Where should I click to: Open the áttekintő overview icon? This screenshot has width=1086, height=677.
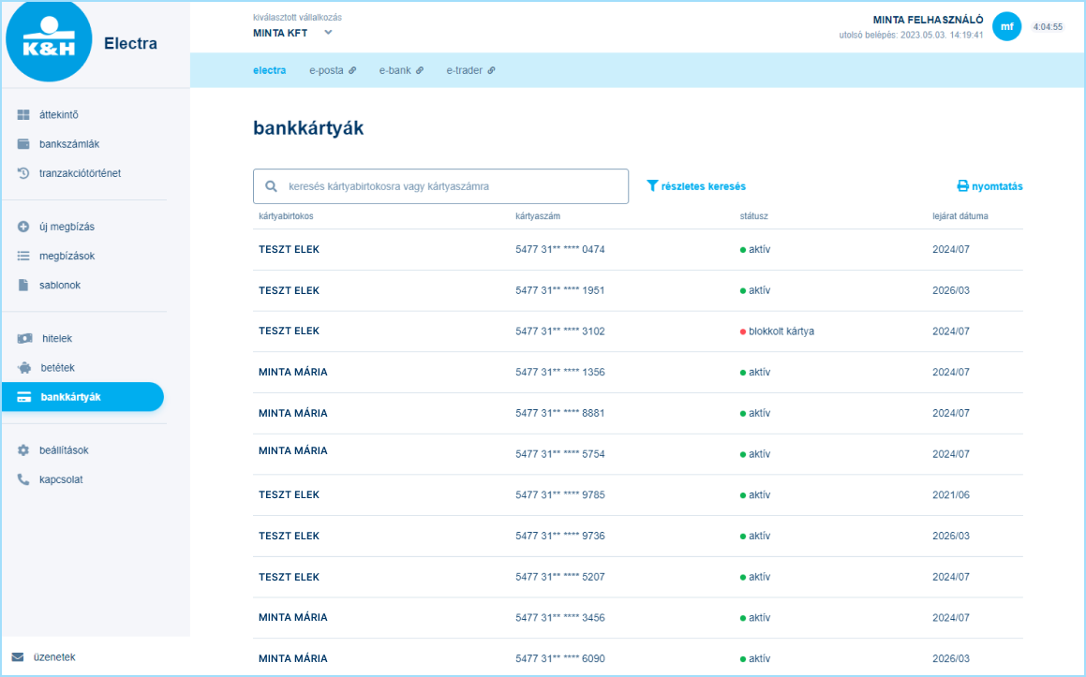coord(22,114)
